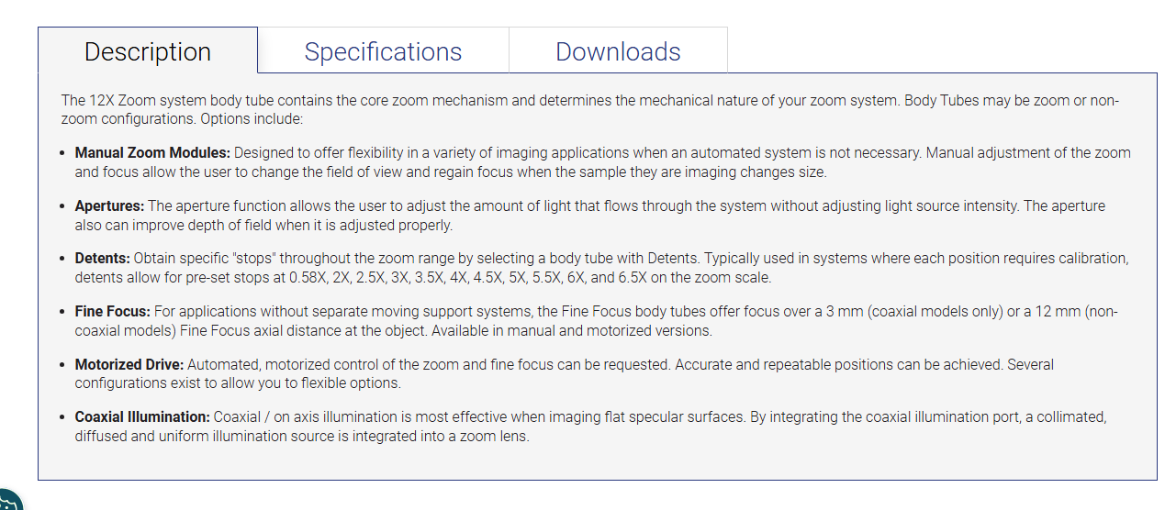This screenshot has width=1165, height=510.
Task: Click the bullet dot before Detents
Action: tap(62, 260)
